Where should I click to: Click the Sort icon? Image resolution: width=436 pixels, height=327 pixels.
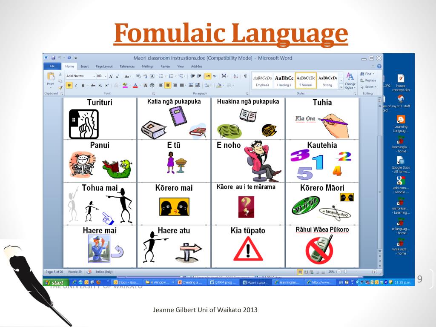(x=235, y=76)
